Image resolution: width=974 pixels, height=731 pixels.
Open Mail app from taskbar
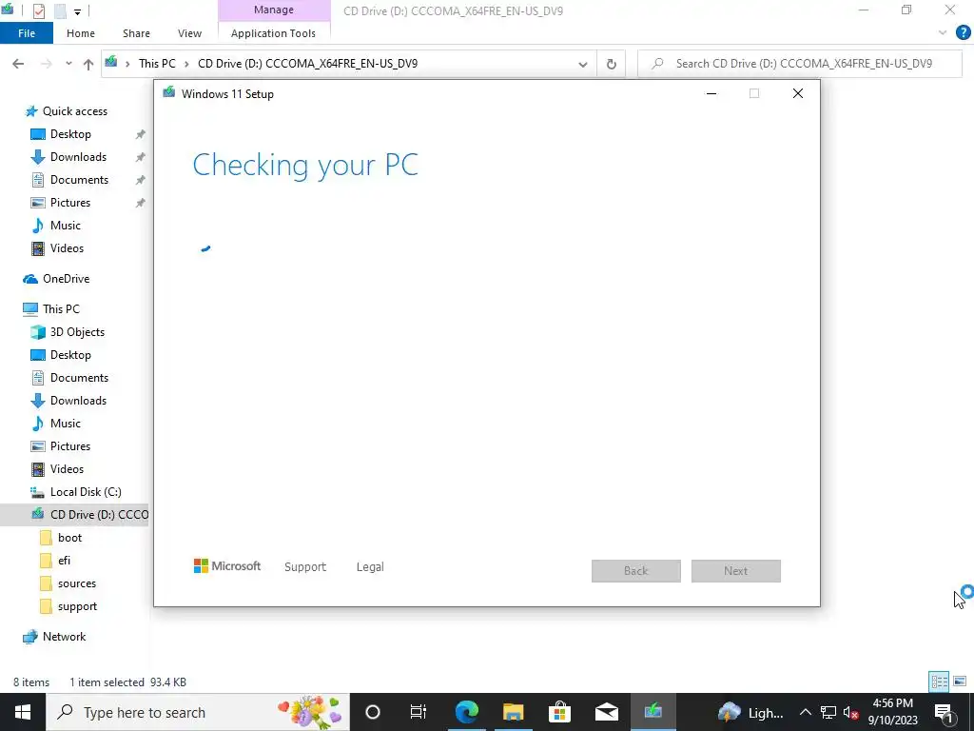(606, 712)
